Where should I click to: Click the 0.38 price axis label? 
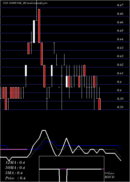[x=120, y=107]
